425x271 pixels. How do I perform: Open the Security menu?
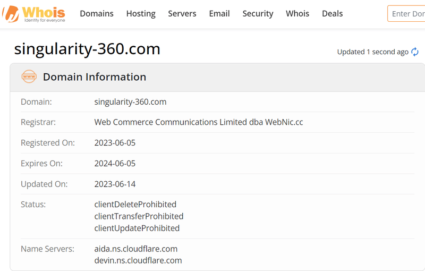click(258, 14)
